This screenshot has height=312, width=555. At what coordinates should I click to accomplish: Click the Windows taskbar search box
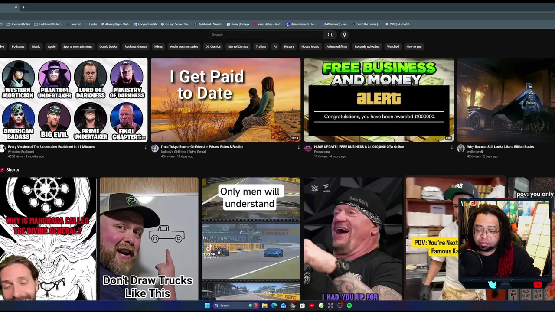(x=235, y=305)
